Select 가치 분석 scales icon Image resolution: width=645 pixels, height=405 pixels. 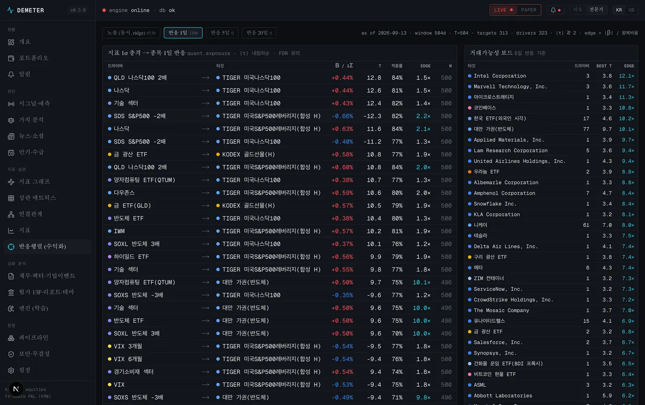pos(11,120)
